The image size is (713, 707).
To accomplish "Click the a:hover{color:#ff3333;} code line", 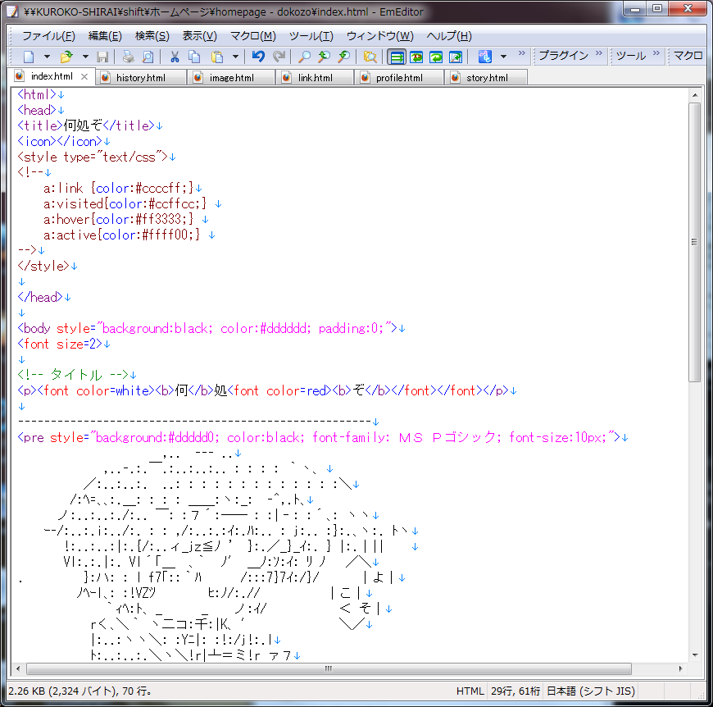I will tap(119, 219).
